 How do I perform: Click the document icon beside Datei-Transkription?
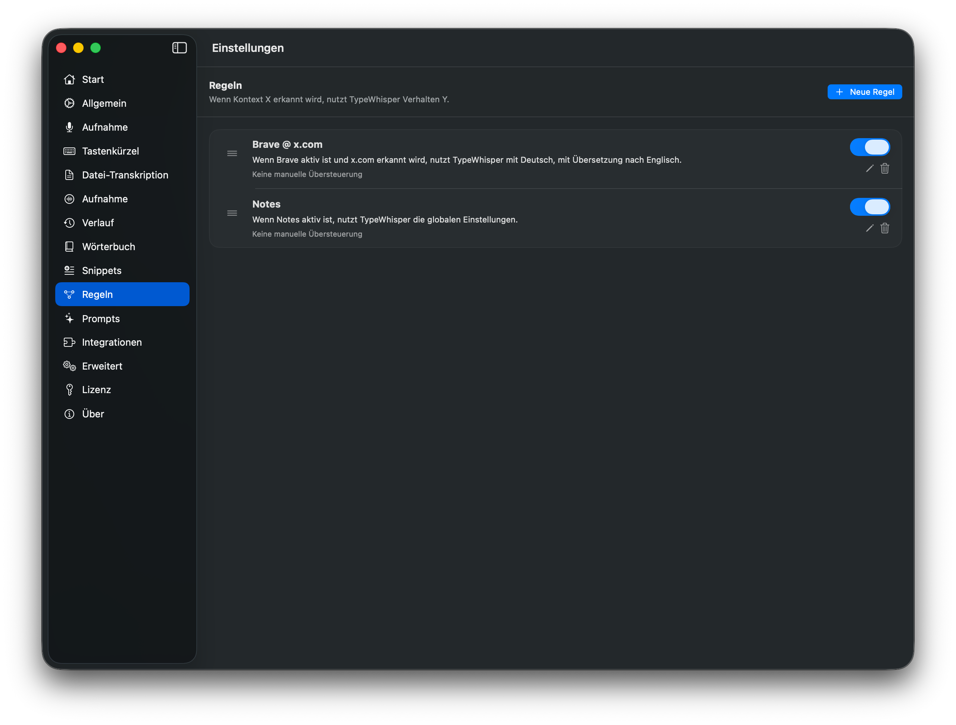tap(69, 175)
